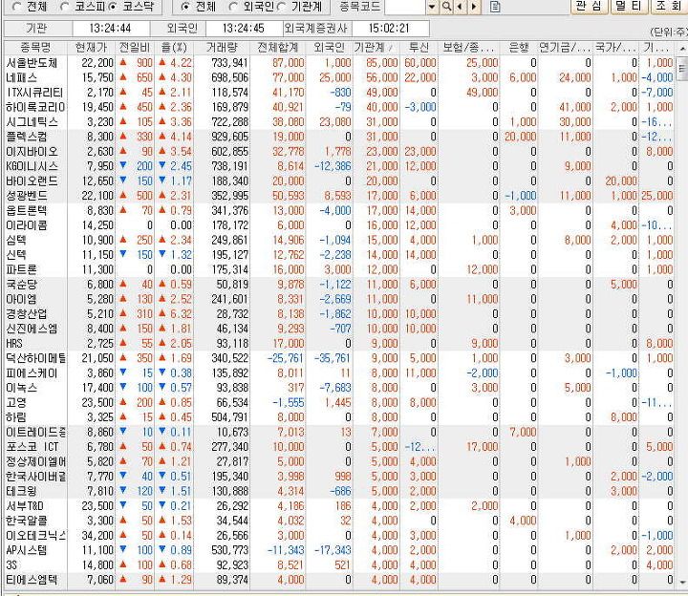Click the 기관 time value 13:24:44
Screen dimensions: 688x596
point(110,29)
